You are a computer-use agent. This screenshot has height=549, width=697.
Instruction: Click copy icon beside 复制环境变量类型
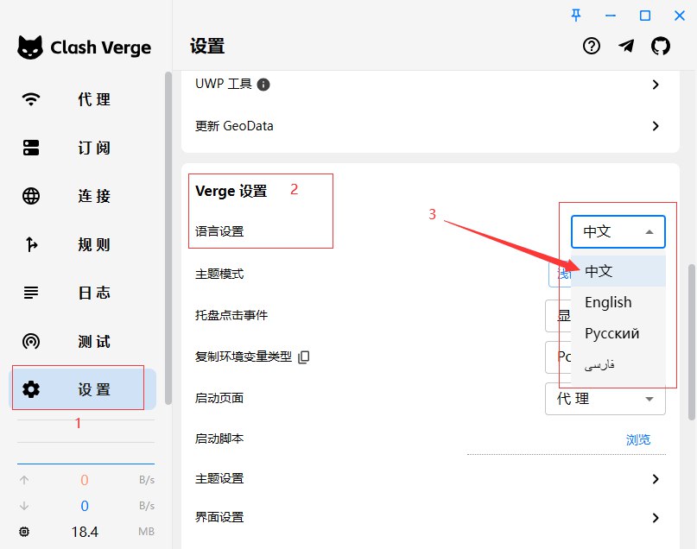303,357
